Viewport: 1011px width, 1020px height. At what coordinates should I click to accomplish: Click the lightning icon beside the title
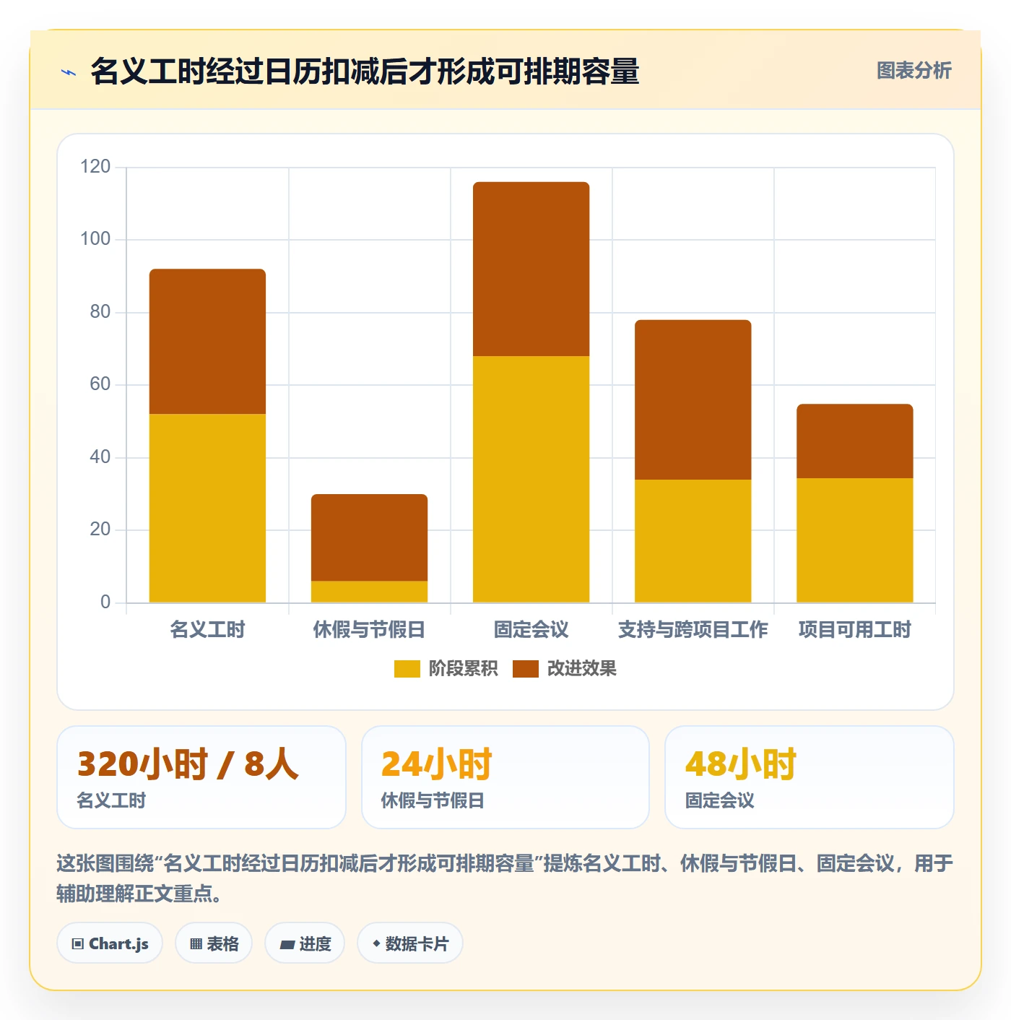(x=69, y=72)
